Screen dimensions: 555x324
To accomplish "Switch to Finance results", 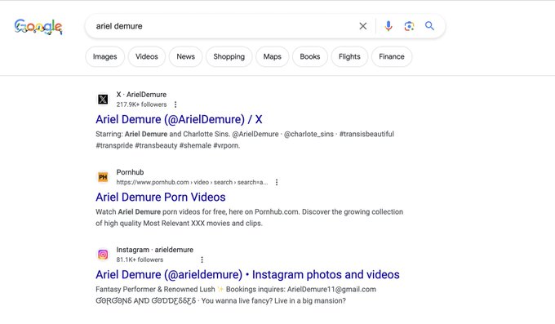I will [x=392, y=56].
